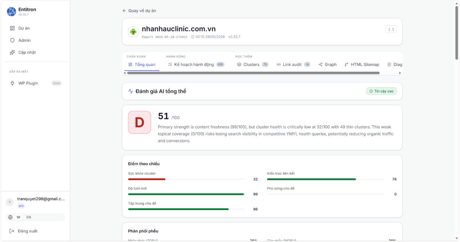Click the globe language icon

point(10,217)
